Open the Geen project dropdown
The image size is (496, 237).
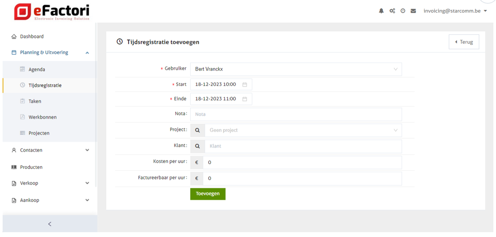(302, 130)
